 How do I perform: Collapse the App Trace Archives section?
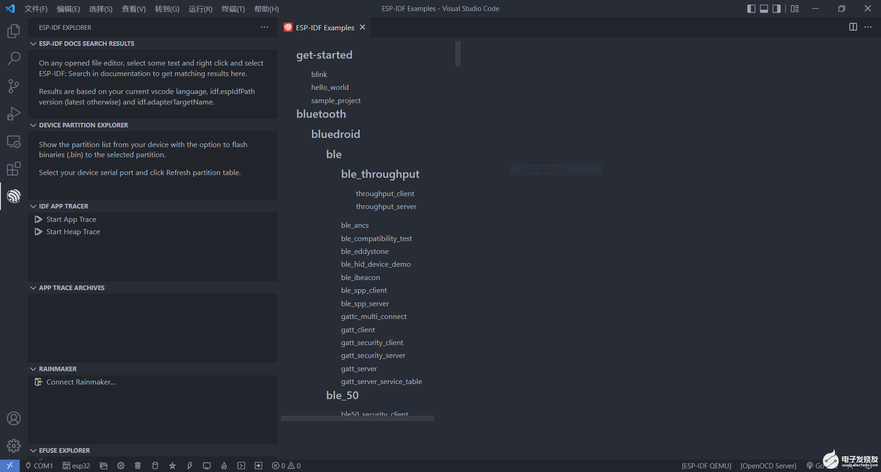pos(152,288)
